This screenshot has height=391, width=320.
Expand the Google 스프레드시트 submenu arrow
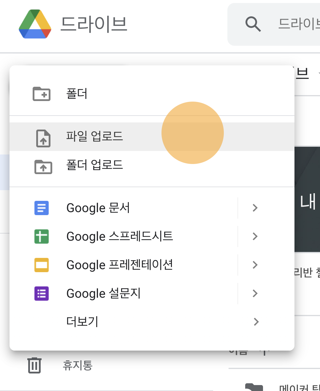pyautogui.click(x=255, y=237)
